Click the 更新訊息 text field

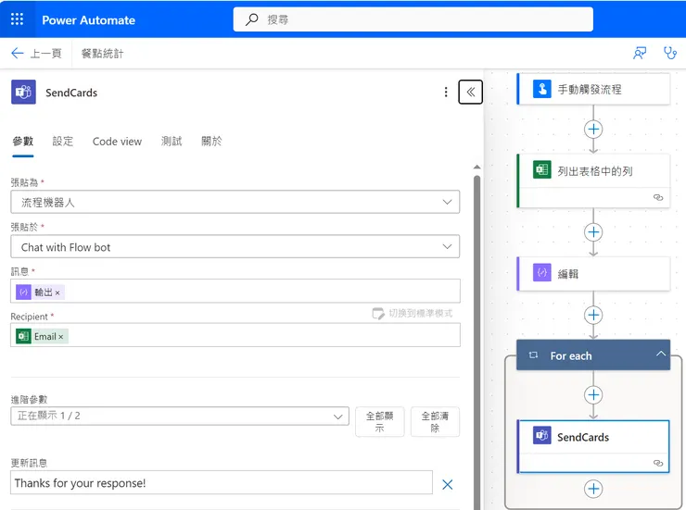click(x=222, y=482)
